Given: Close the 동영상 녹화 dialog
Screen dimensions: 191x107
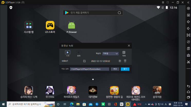Looking at the screenshot, I should click(x=129, y=46).
